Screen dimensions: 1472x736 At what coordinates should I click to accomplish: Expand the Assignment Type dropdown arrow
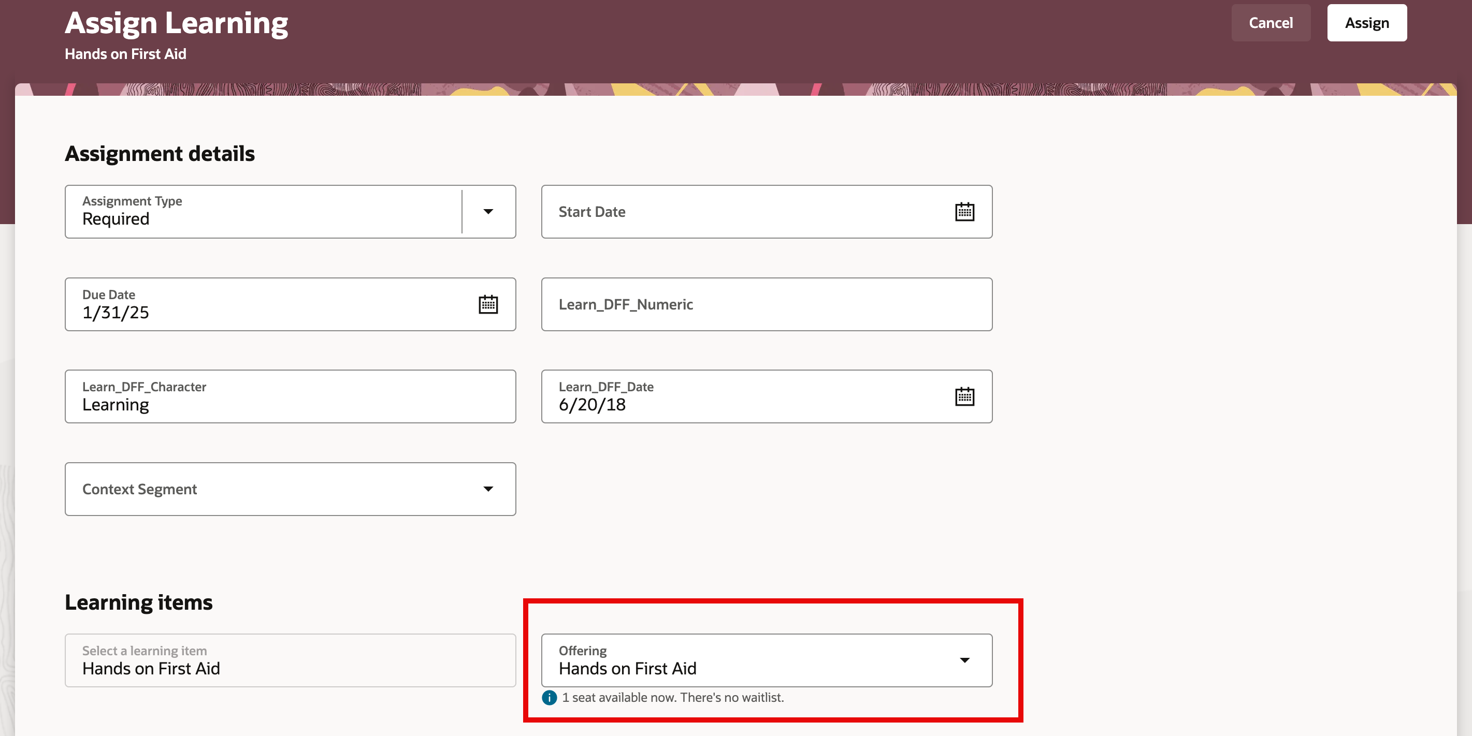[x=488, y=212]
